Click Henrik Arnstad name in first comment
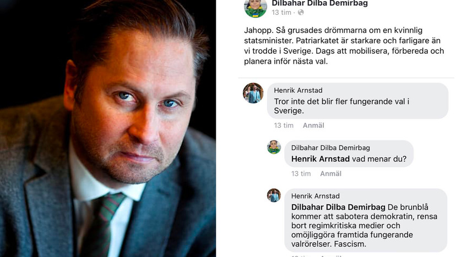Screen dimensions: 456x257 tap(298, 90)
